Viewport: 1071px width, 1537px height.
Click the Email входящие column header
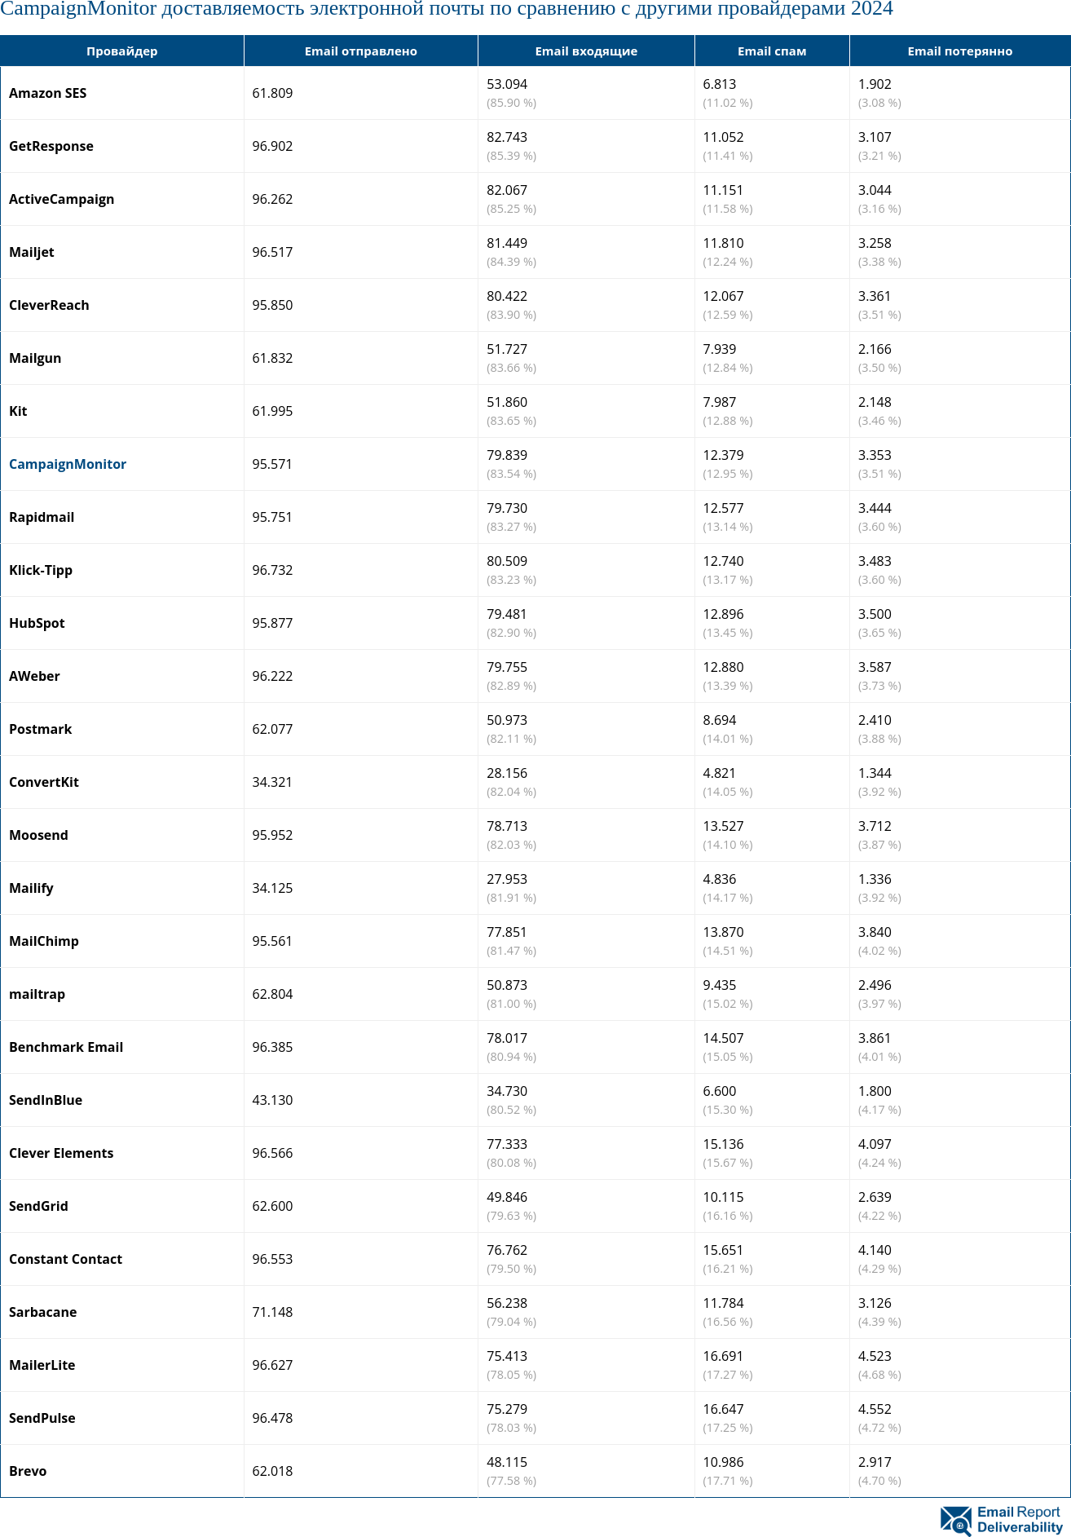click(586, 51)
